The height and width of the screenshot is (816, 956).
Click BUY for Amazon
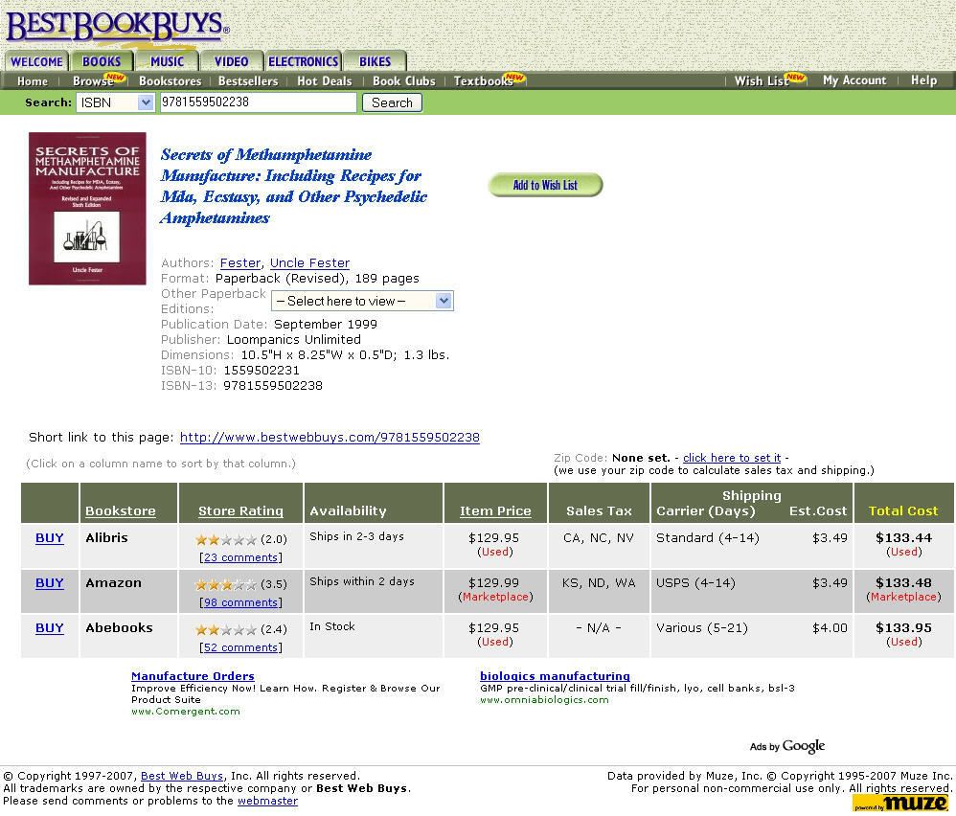pyautogui.click(x=50, y=583)
